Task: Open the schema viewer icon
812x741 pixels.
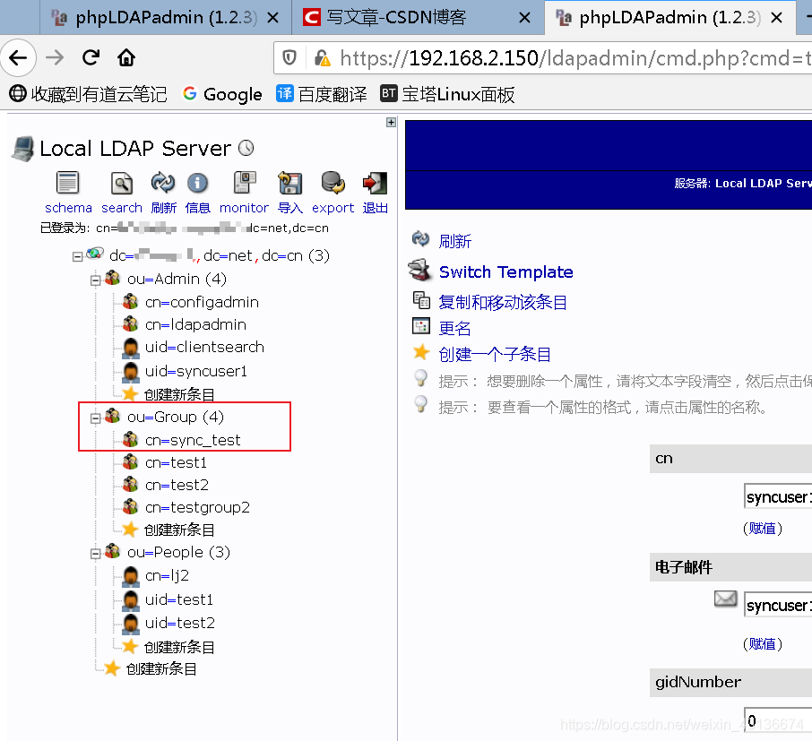Action: coord(68,184)
